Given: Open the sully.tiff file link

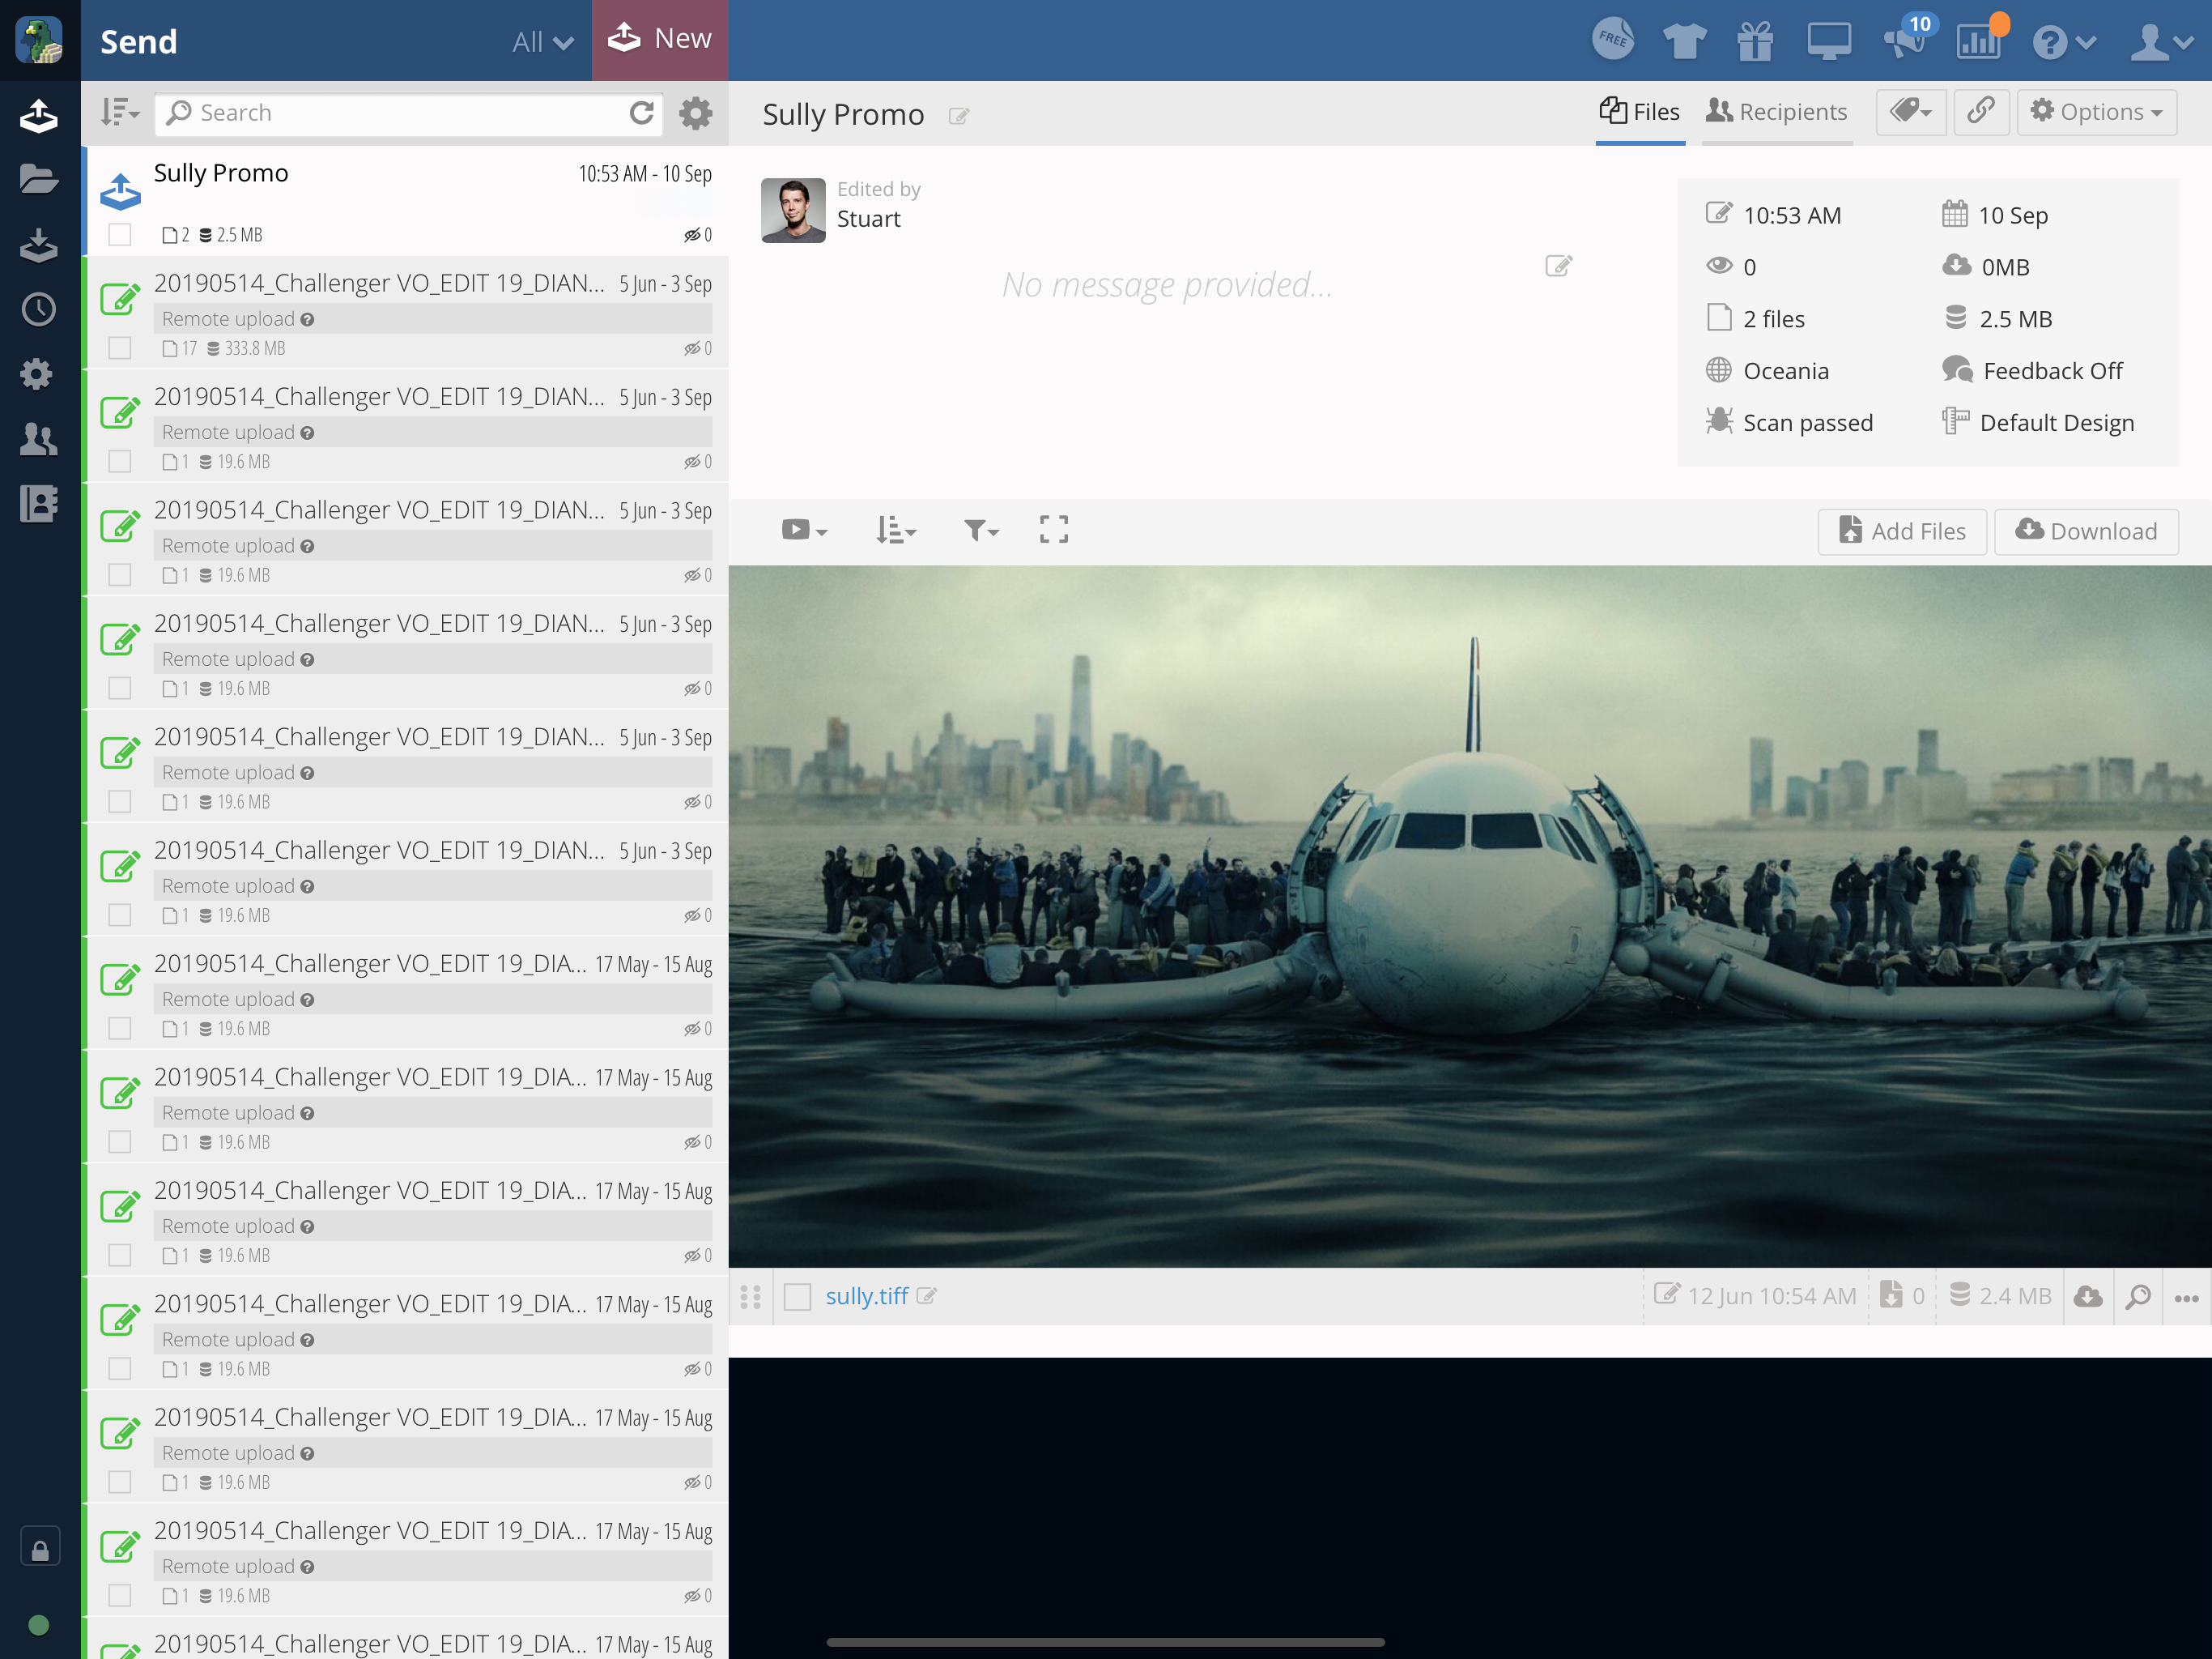Looking at the screenshot, I should [x=867, y=1297].
